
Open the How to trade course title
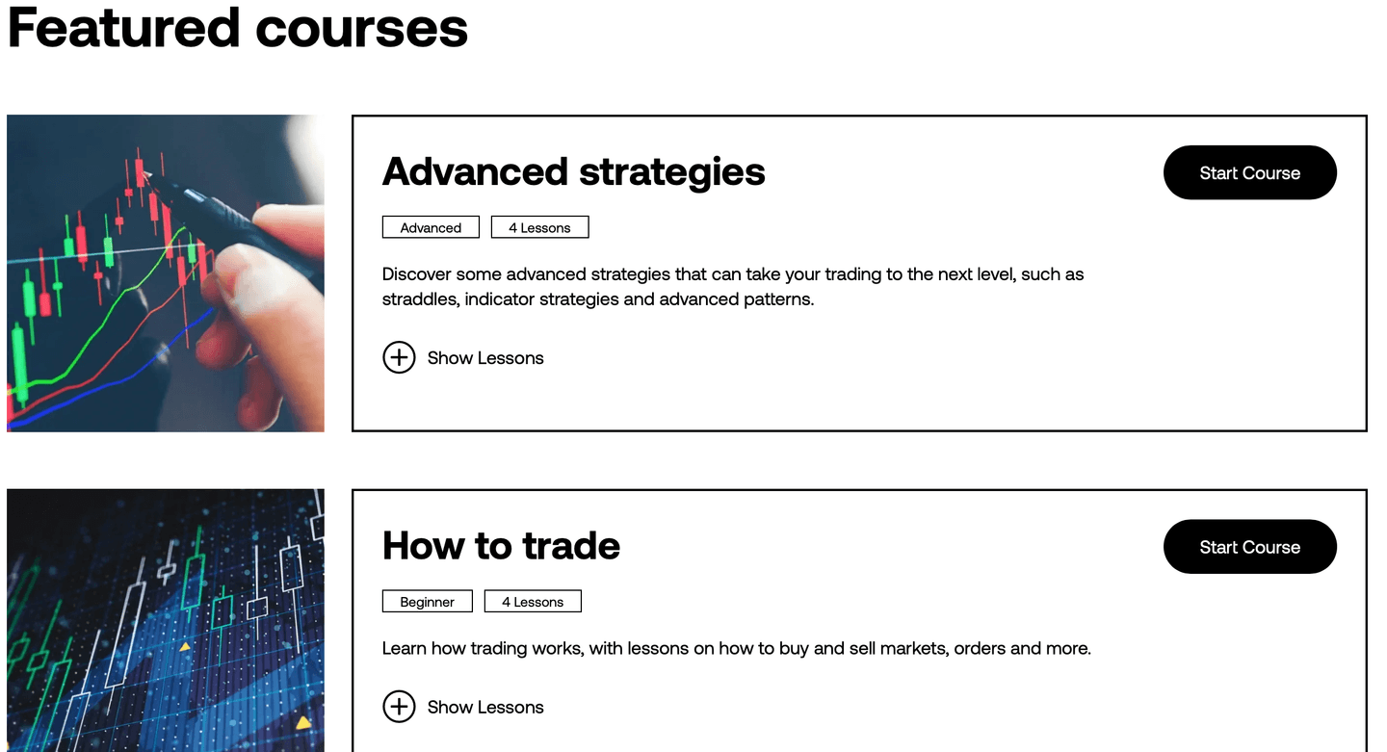click(500, 545)
